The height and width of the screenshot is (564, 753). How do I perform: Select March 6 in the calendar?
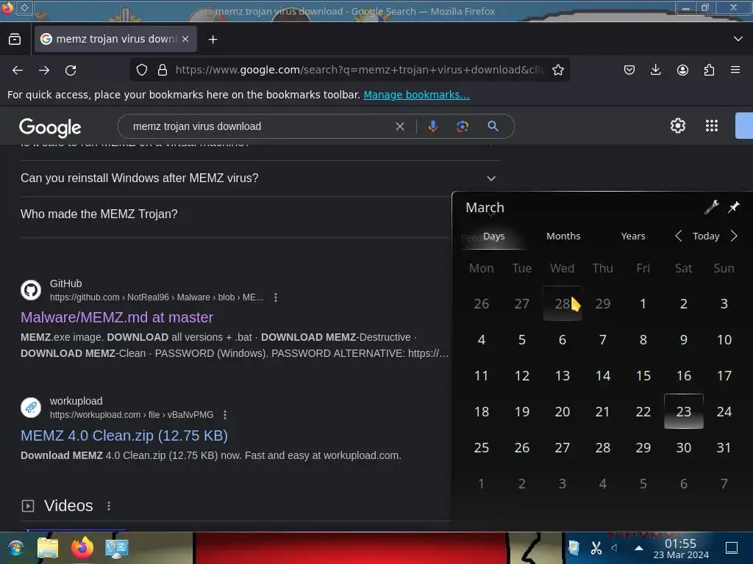(x=563, y=339)
